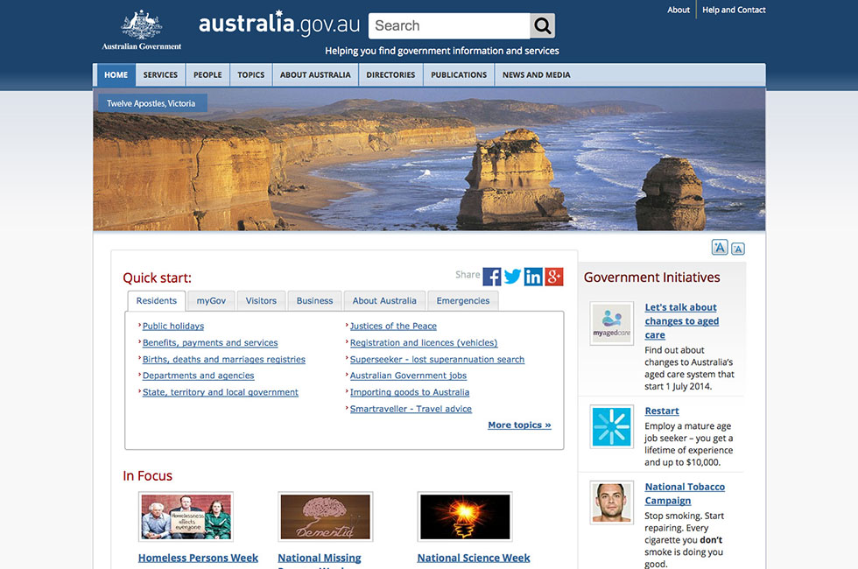The height and width of the screenshot is (569, 858).
Task: Open State, territory and local government link
Action: (x=221, y=392)
